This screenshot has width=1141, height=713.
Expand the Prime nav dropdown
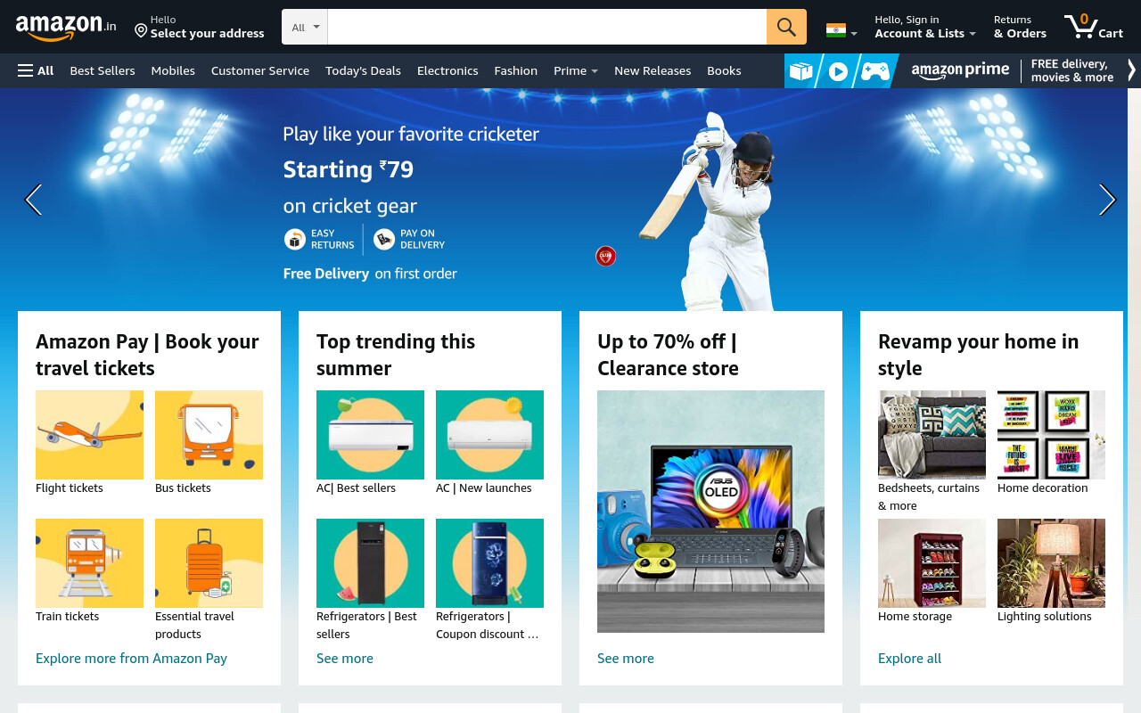click(576, 70)
